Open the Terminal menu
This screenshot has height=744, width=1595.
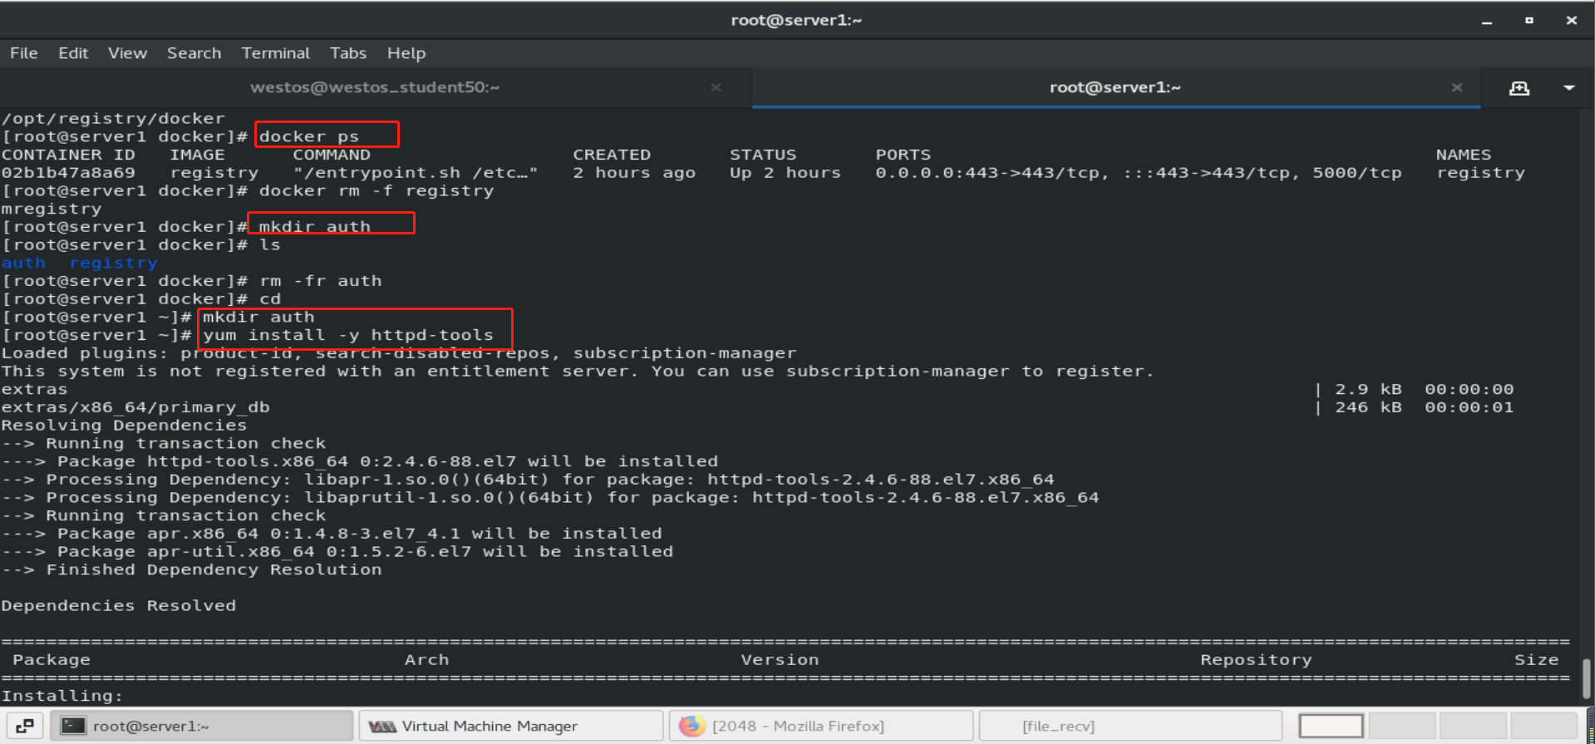(275, 53)
